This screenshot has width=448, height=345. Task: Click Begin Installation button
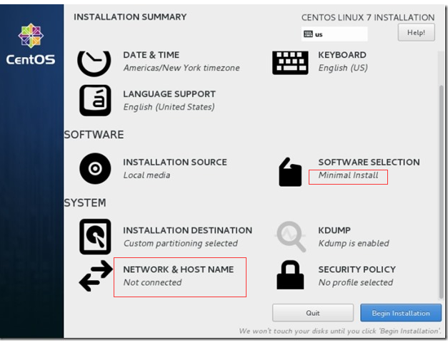[401, 313]
